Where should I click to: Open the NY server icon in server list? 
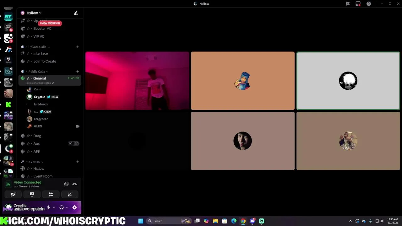[8, 16]
